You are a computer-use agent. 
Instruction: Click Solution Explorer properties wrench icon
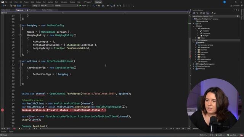point(212,13)
